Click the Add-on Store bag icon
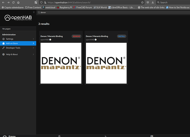This screenshot has height=137, width=190. 4,43
